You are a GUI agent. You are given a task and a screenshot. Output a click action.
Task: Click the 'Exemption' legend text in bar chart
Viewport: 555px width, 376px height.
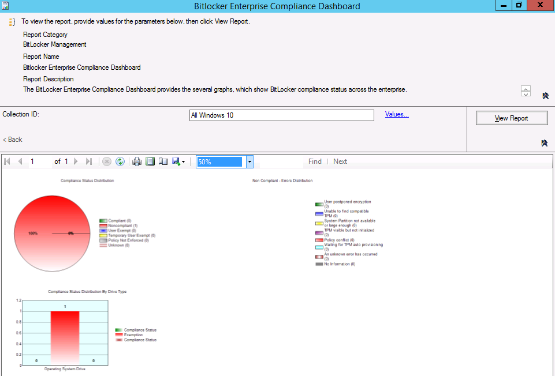click(133, 335)
